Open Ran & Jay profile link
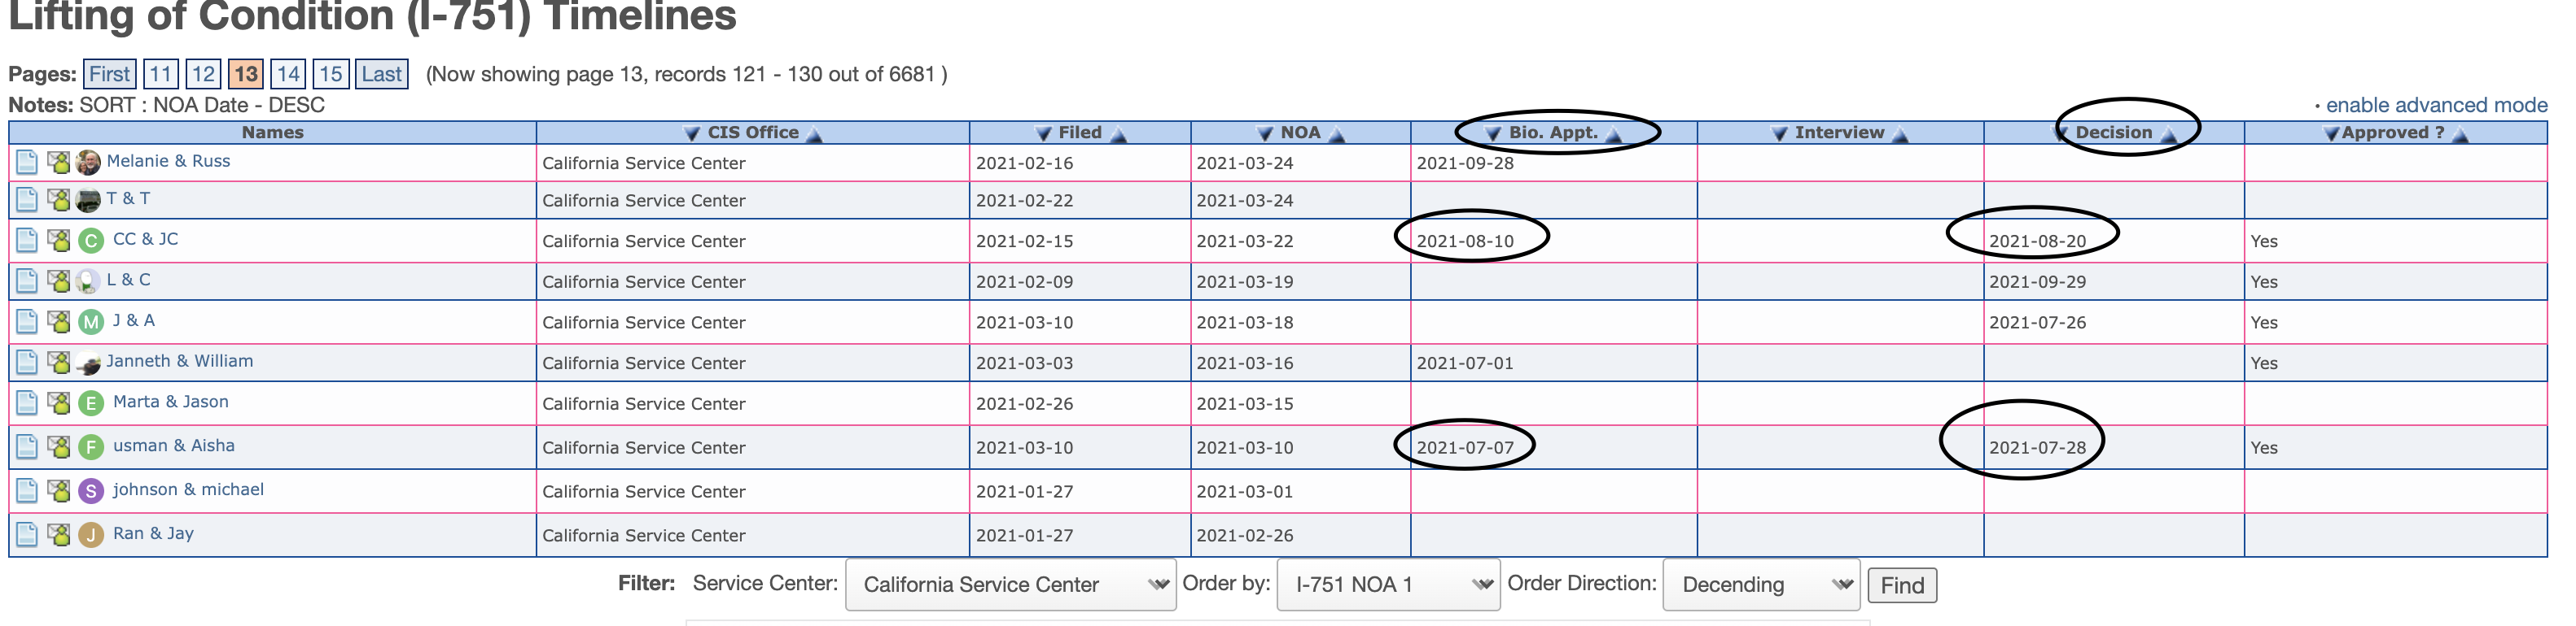This screenshot has height=626, width=2576. point(153,533)
